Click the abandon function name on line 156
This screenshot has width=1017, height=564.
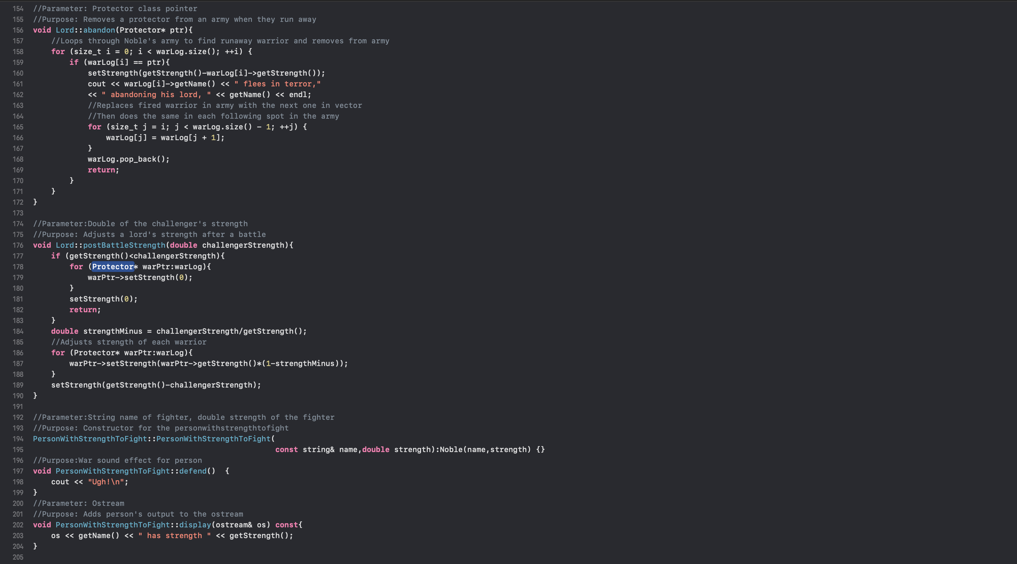tap(99, 30)
